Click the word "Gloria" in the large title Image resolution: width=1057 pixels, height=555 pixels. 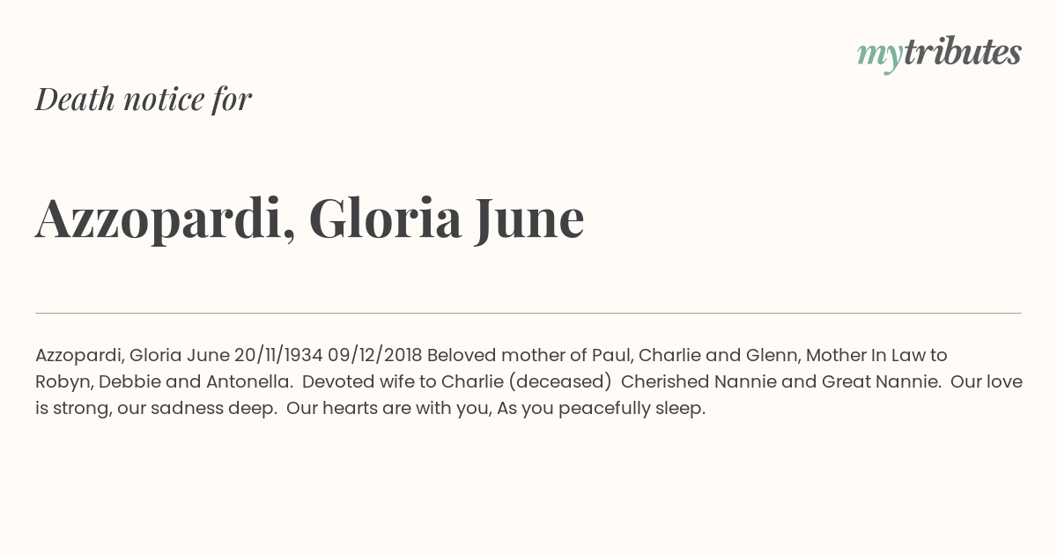(385, 218)
